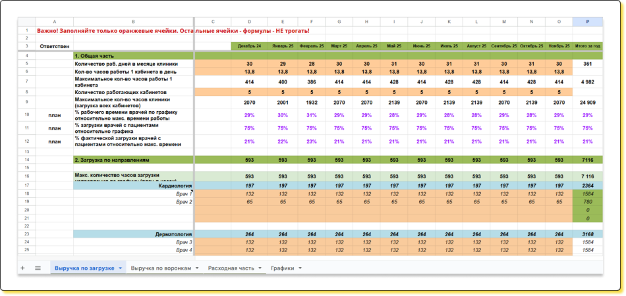This screenshot has width=626, height=296.
Task: Expand Выручка по воронкам tab menu arrow
Action: [198, 268]
